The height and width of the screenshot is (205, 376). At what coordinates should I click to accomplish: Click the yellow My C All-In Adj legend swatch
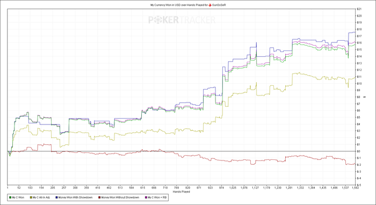point(31,197)
